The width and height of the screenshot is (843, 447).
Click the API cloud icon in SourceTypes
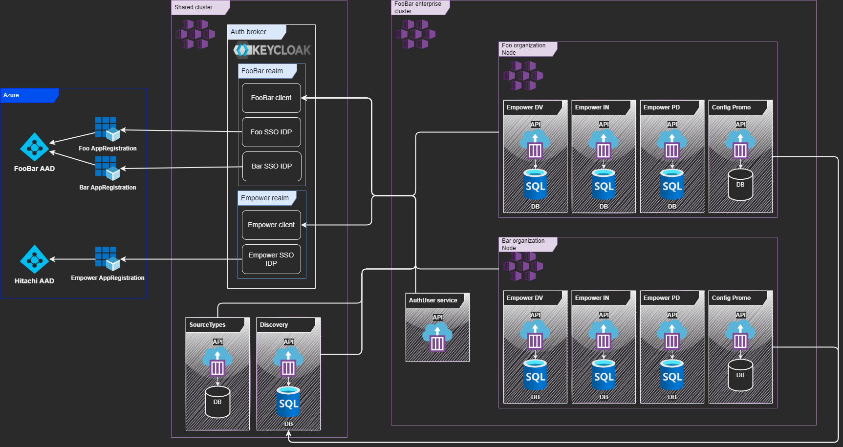pyautogui.click(x=217, y=362)
